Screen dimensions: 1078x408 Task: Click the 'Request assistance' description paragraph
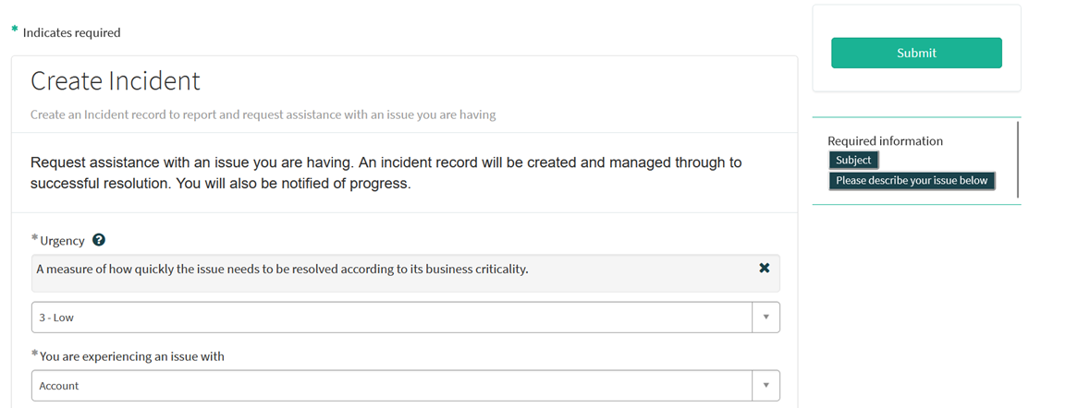(x=386, y=173)
